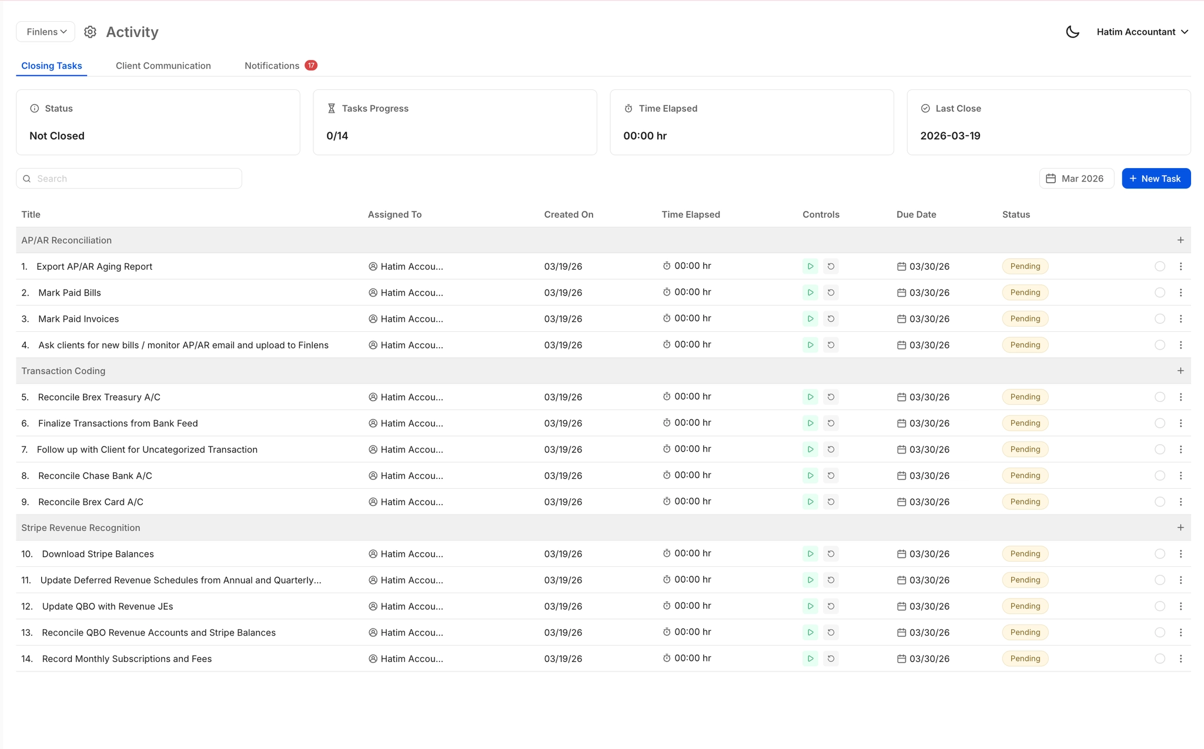Open the Notifications tab
1204x749 pixels.
click(x=272, y=66)
